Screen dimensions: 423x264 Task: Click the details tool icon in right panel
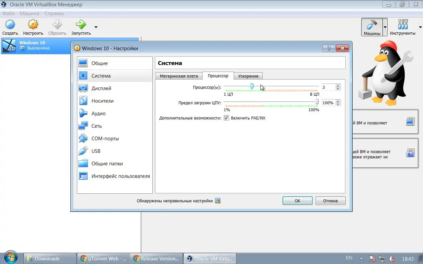pyautogui.click(x=410, y=121)
